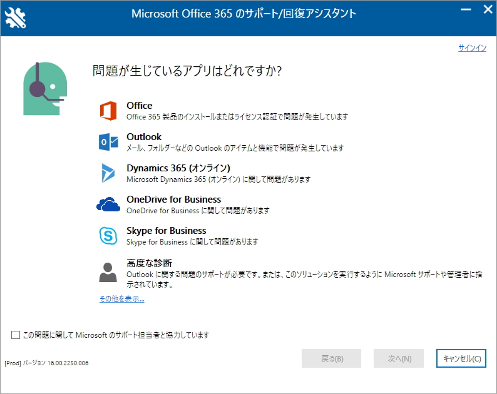Expand the list with その他を表示
The image size is (497, 394).
(x=121, y=299)
